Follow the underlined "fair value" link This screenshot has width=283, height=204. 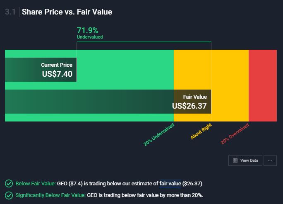point(170,183)
